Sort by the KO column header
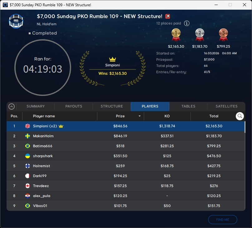The image size is (252, 228). tap(167, 116)
